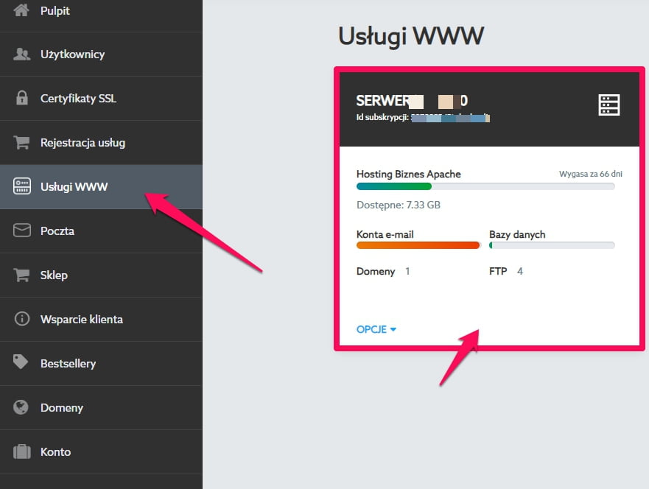Click the Konta e-mail label
Image resolution: width=649 pixels, height=489 pixels.
click(x=385, y=235)
